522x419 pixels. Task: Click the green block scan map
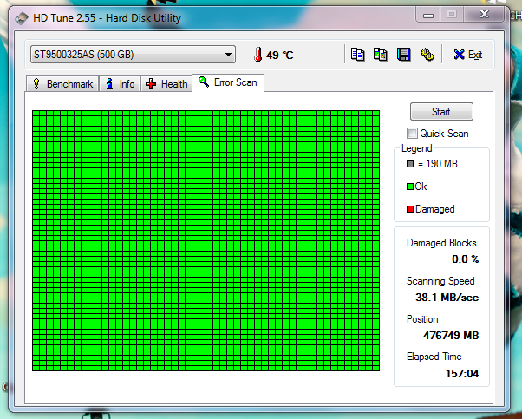coord(206,241)
